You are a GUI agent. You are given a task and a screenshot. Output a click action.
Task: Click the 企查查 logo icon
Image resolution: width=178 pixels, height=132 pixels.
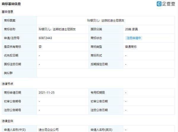[x=159, y=4]
